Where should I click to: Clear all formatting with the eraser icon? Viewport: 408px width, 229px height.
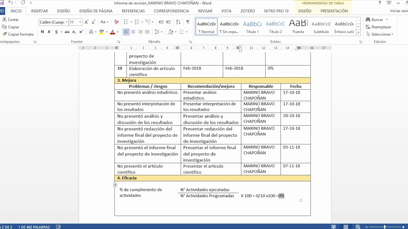tap(116, 22)
